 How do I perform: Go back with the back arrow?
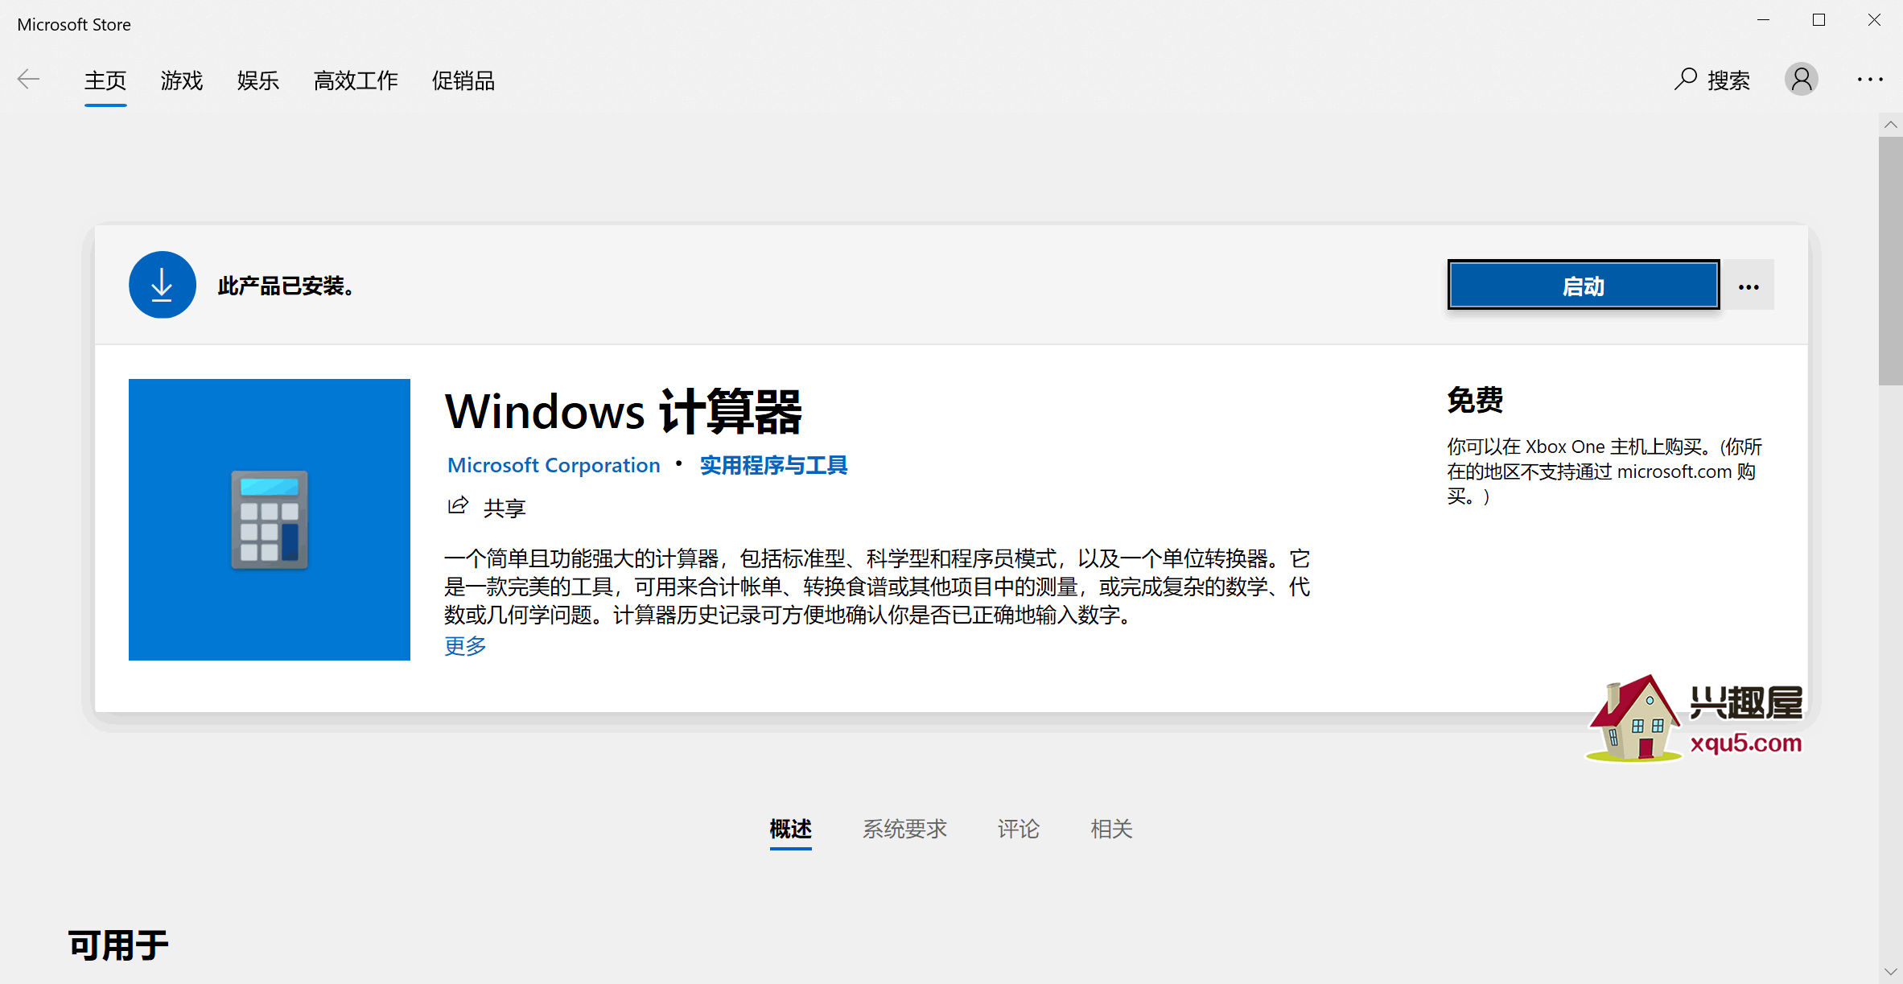29,79
